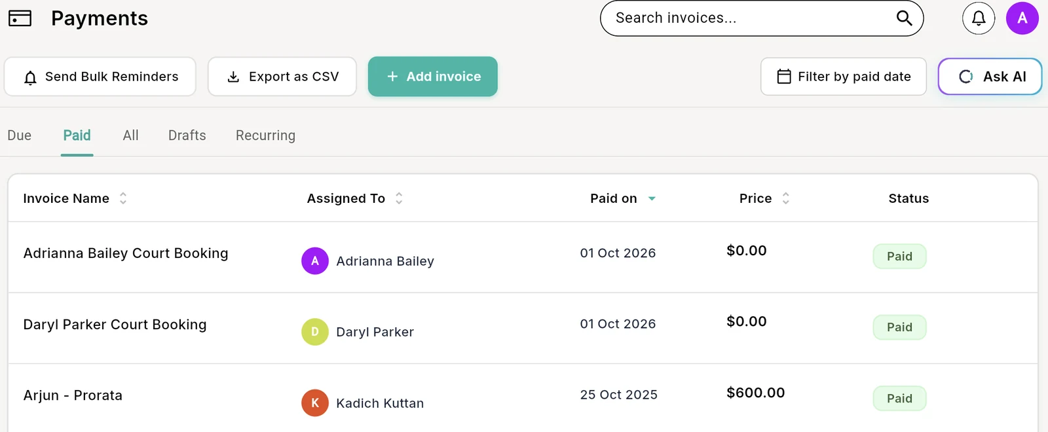Click Daryl Parker's avatar icon

[315, 332]
